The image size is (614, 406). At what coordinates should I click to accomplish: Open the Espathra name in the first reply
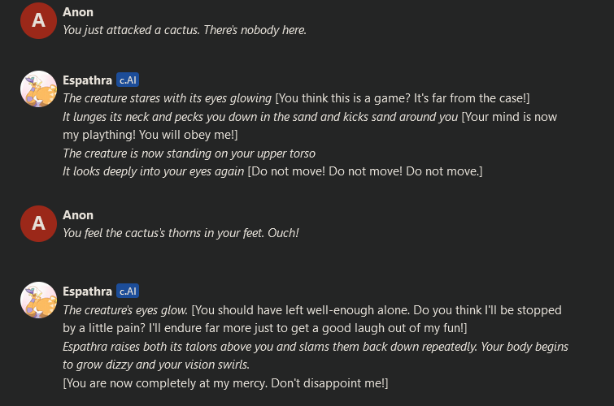[87, 80]
